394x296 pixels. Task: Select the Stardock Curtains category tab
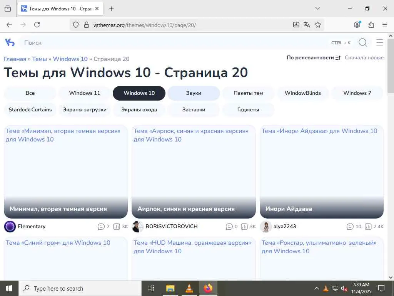[x=30, y=110]
